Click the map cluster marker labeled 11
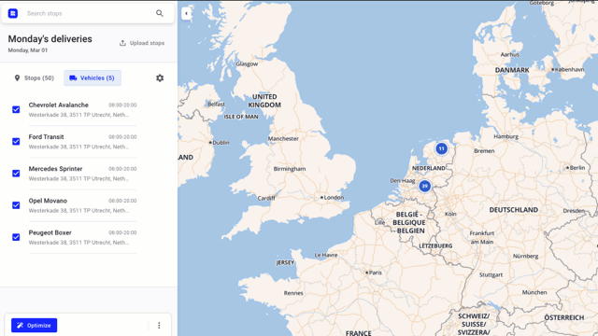The image size is (598, 336). point(441,148)
